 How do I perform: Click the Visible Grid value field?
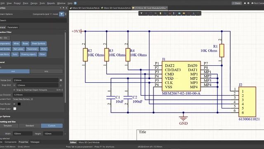pyautogui.click(x=35, y=80)
